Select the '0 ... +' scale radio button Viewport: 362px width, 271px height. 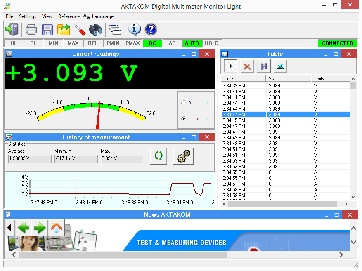184,103
